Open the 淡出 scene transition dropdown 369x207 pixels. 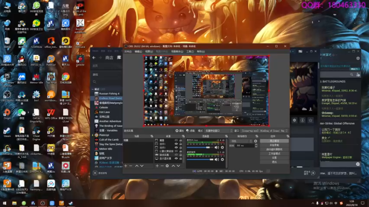(x=241, y=141)
